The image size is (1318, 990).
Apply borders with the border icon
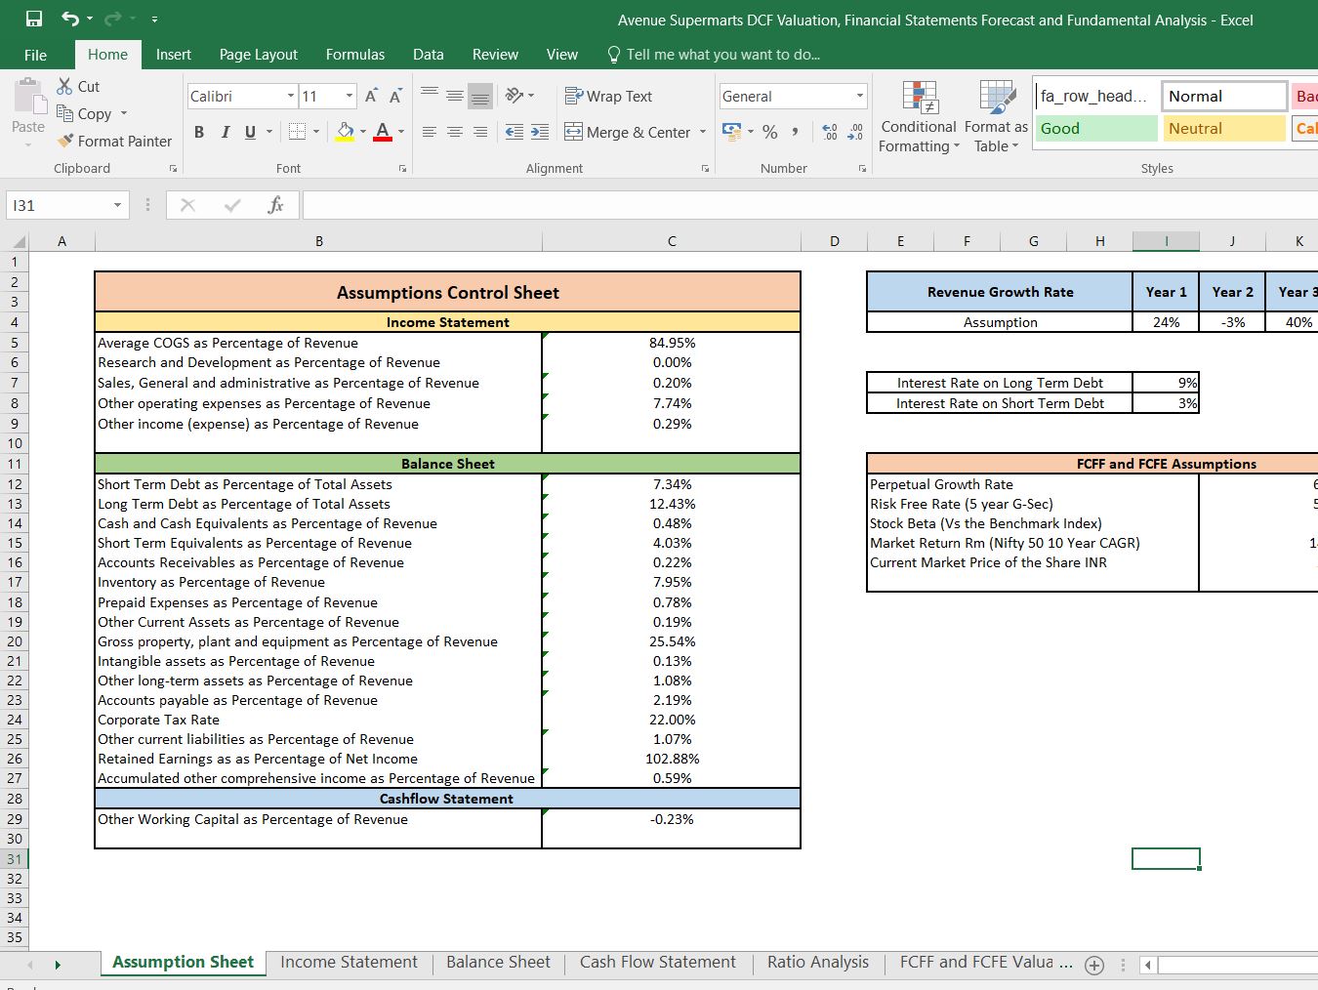297,132
